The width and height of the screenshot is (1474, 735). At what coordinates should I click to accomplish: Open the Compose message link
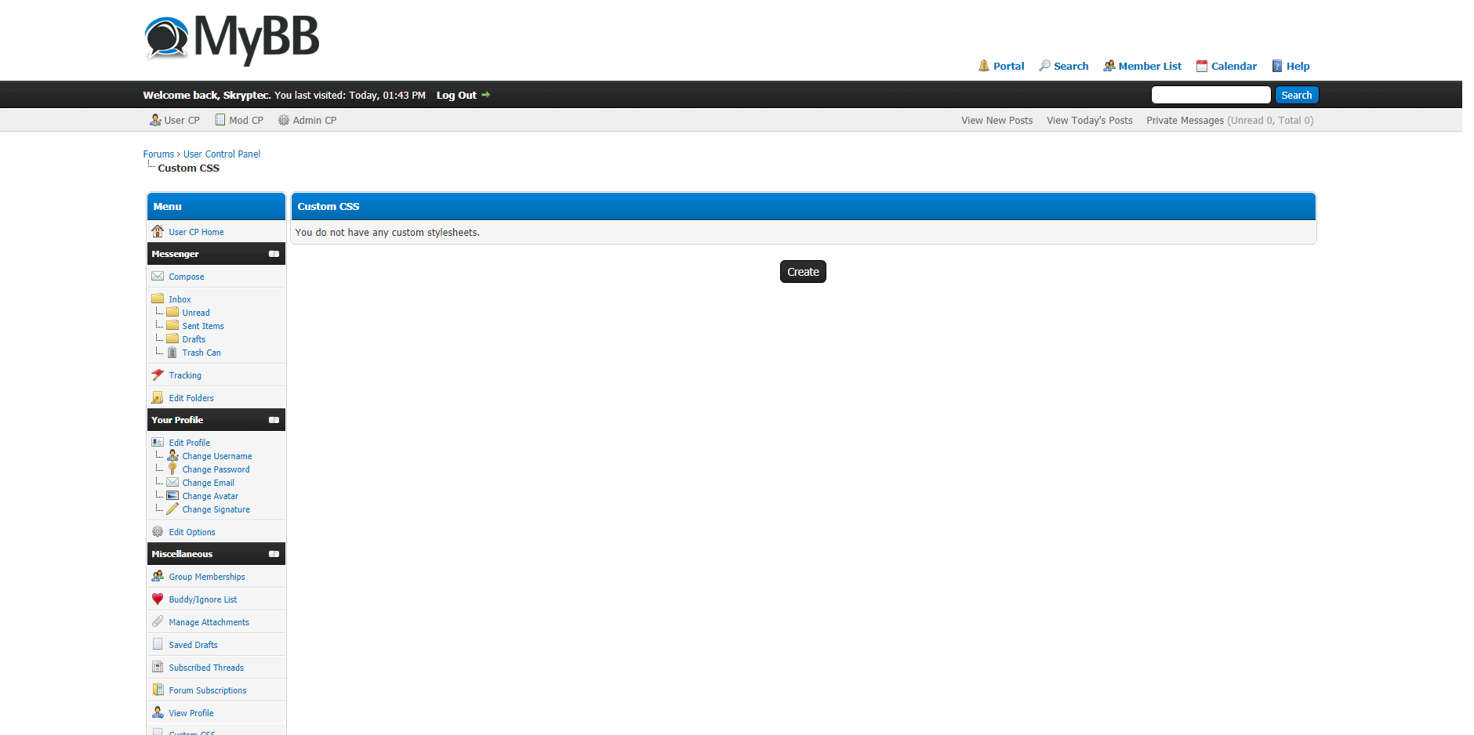(187, 277)
